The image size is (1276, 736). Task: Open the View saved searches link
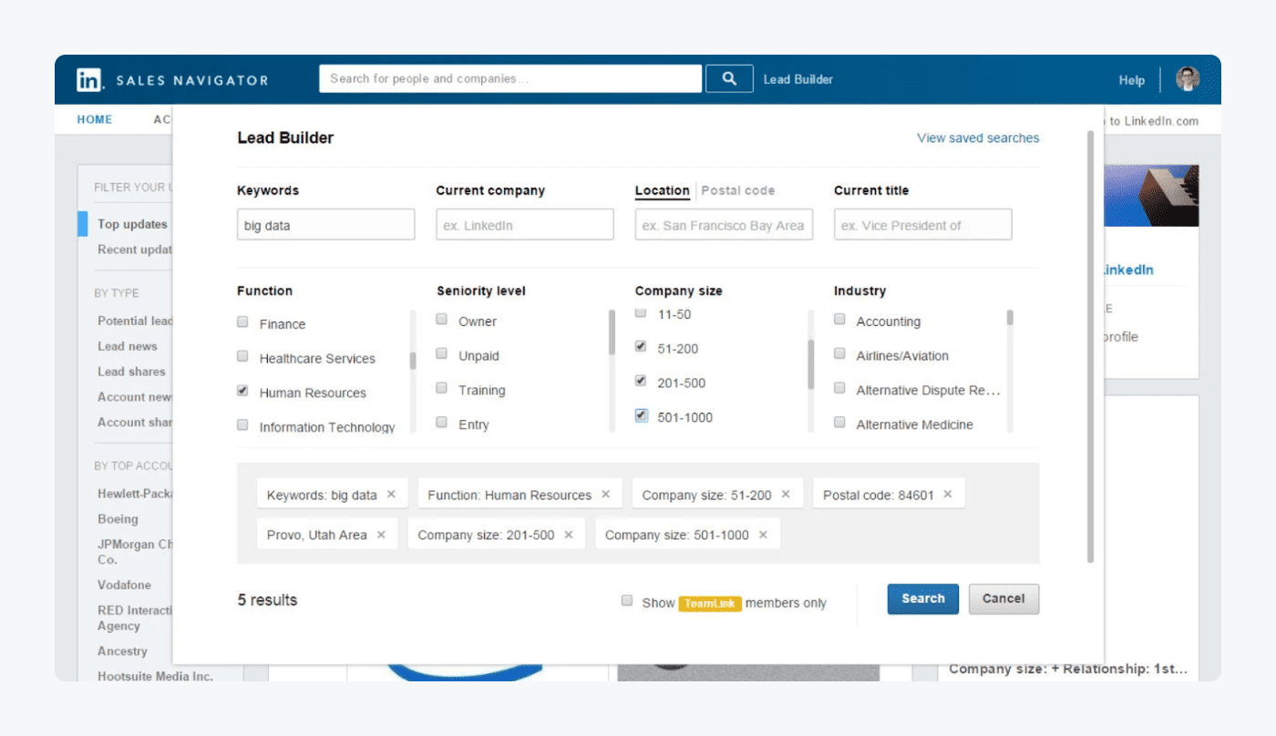[978, 138]
